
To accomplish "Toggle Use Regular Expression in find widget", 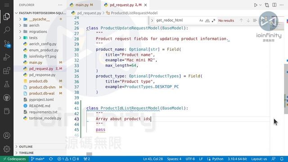I will point(213,20).
